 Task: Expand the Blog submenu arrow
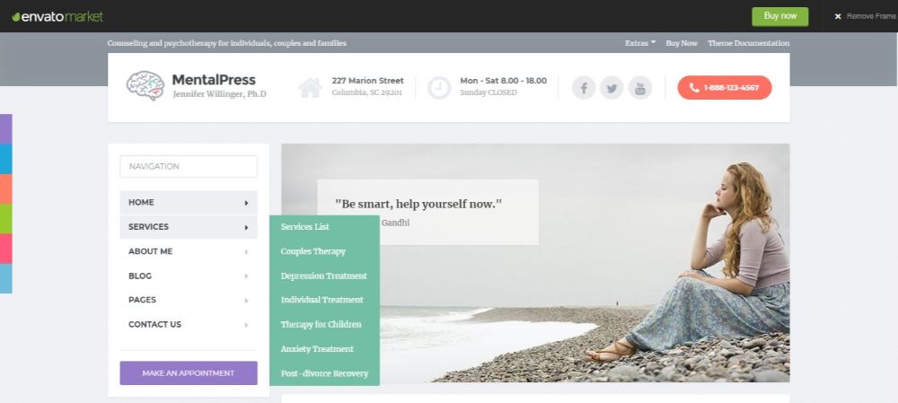(246, 276)
